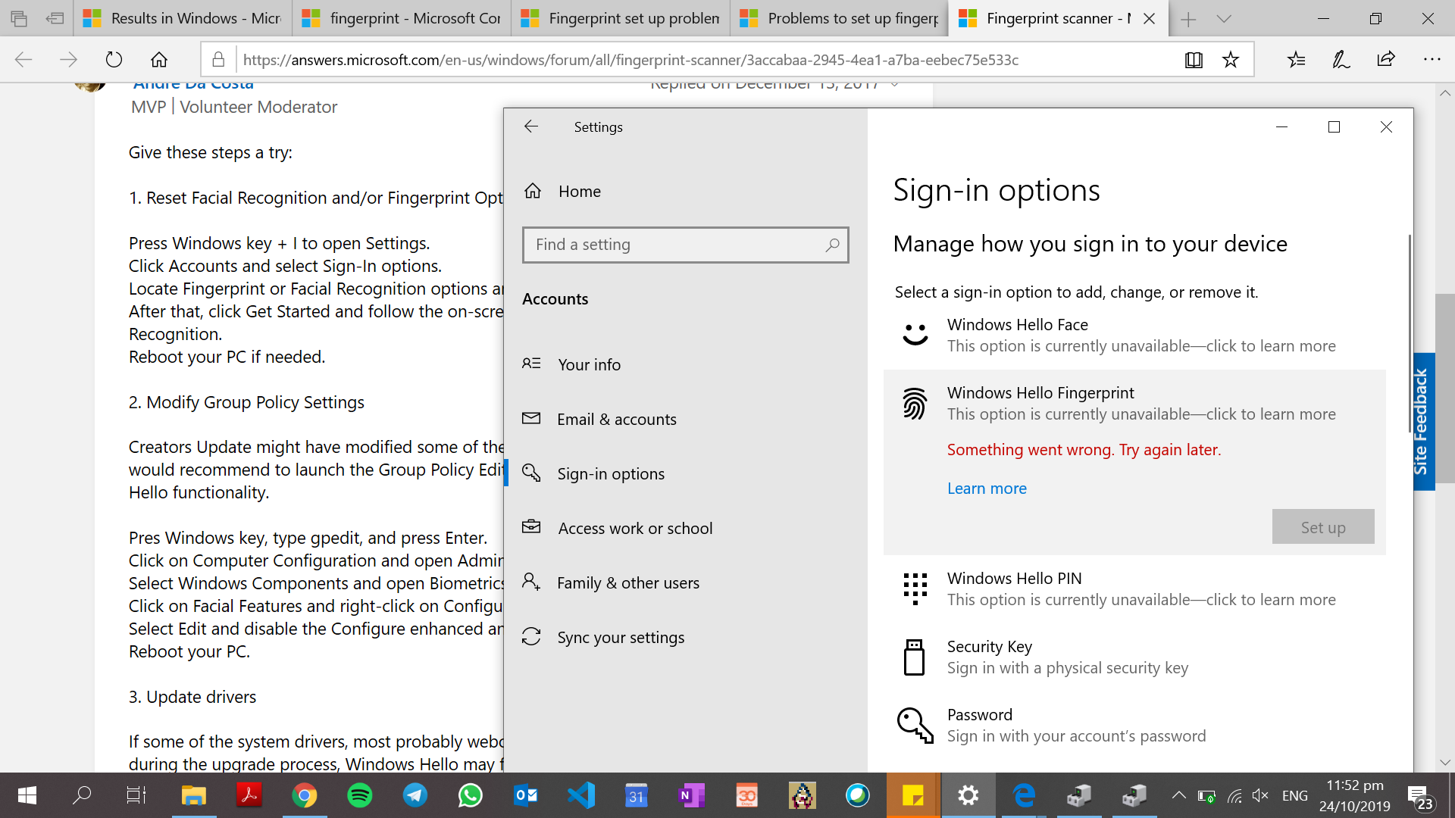Open a new Edge tab

point(1188,19)
